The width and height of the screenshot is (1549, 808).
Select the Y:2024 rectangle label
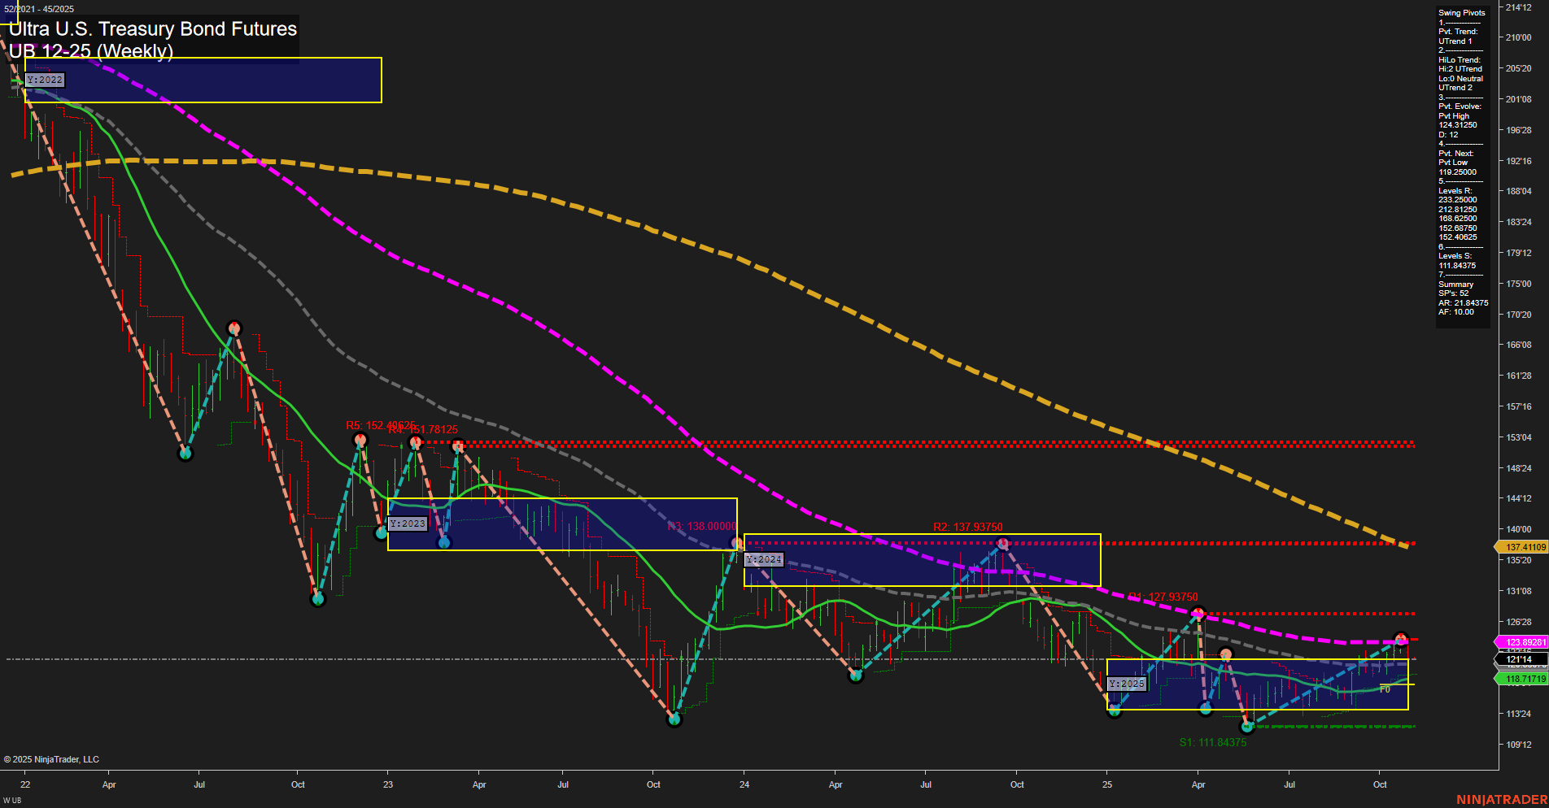click(x=763, y=559)
